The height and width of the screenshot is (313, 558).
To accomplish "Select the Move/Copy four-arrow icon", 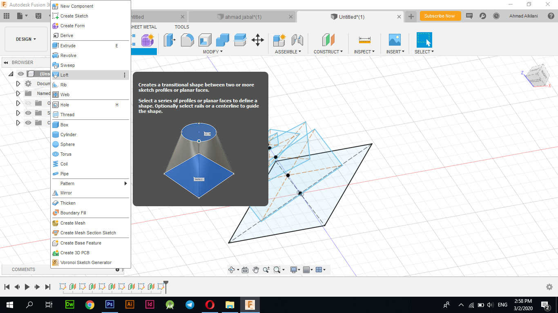I will click(x=257, y=40).
